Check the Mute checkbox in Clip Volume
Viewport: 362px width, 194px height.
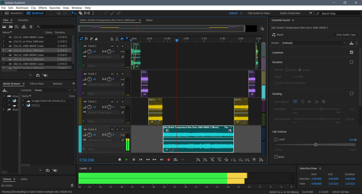[x=275, y=157]
